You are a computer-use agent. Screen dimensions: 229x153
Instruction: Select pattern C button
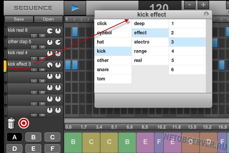point(52,137)
